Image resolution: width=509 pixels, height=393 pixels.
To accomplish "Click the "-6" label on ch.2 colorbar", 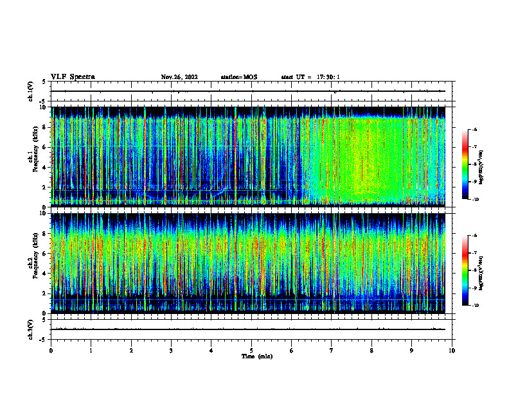I will coord(474,236).
